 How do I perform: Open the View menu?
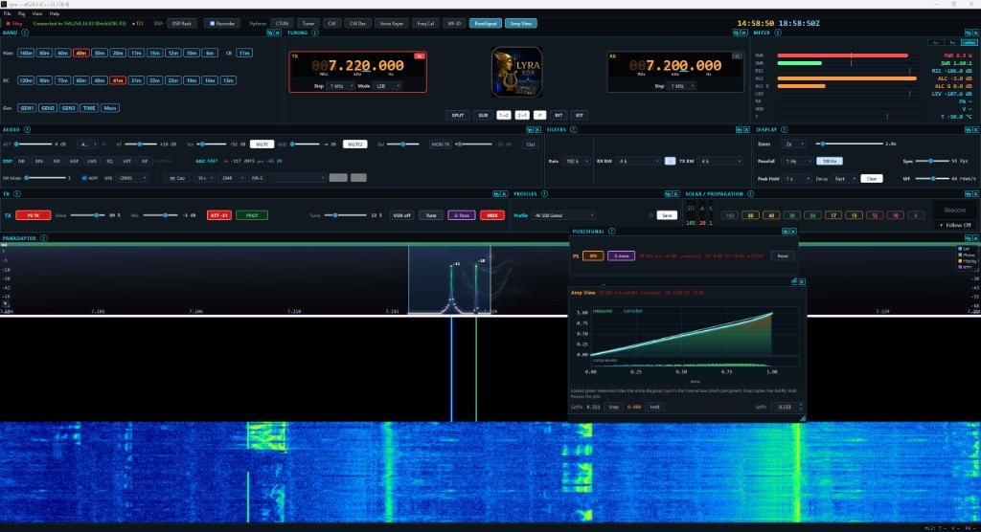pyautogui.click(x=37, y=13)
